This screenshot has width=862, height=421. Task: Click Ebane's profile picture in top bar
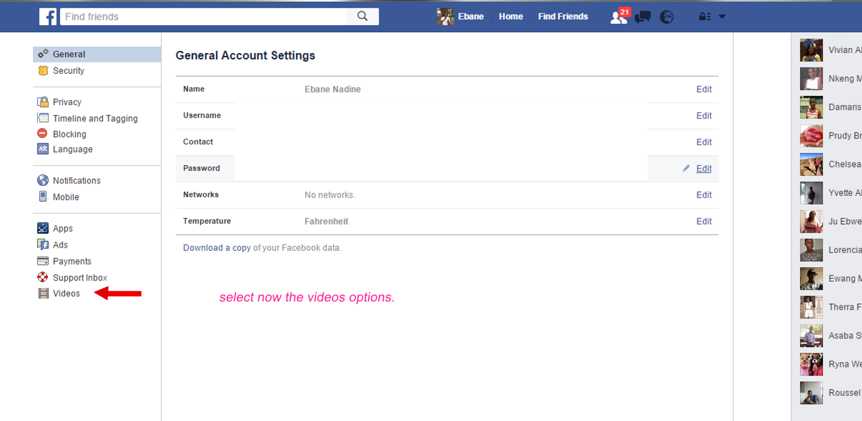(446, 17)
